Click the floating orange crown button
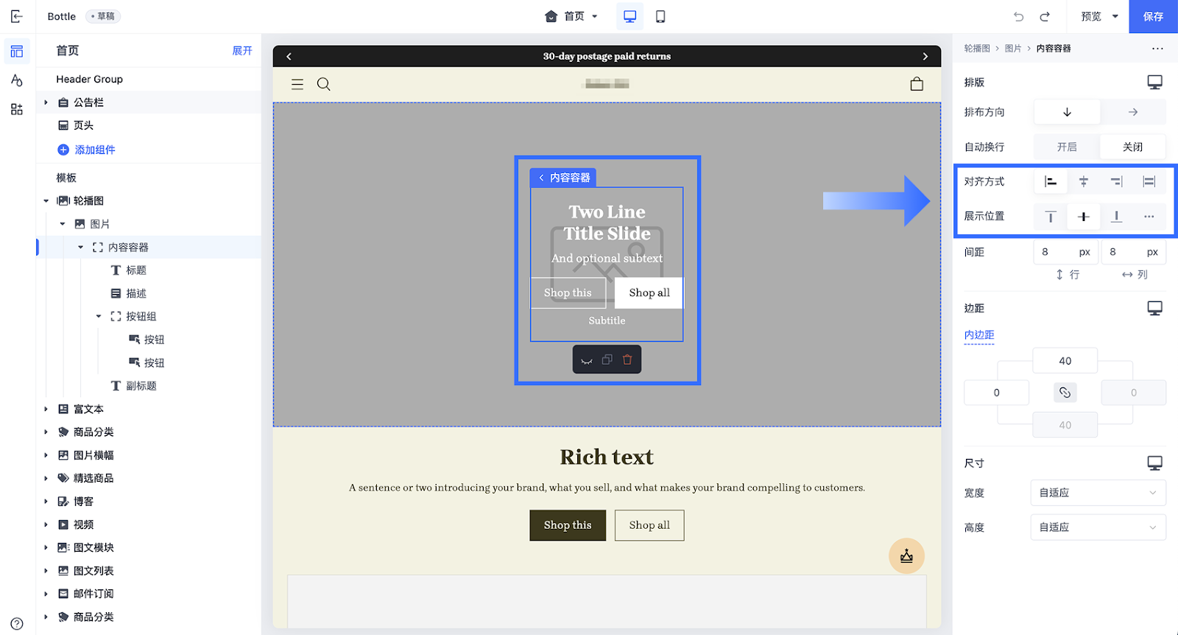1178x635 pixels. tap(906, 556)
